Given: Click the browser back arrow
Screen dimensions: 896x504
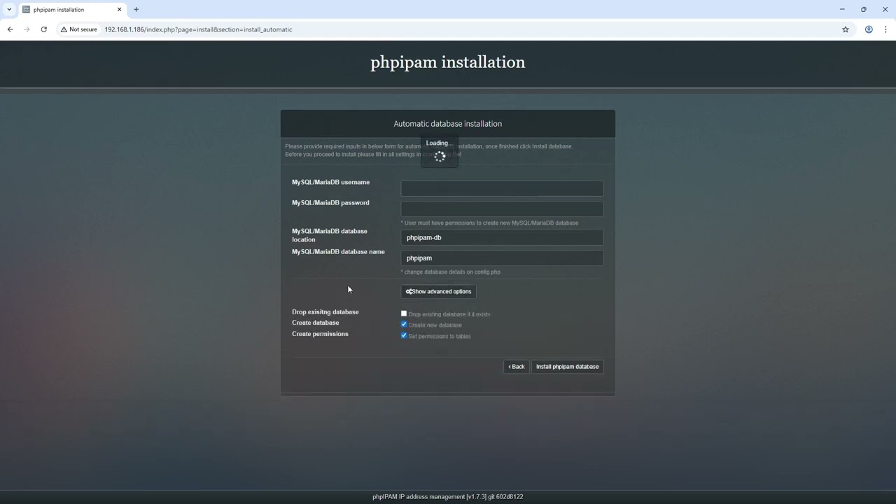Looking at the screenshot, I should coord(10,29).
